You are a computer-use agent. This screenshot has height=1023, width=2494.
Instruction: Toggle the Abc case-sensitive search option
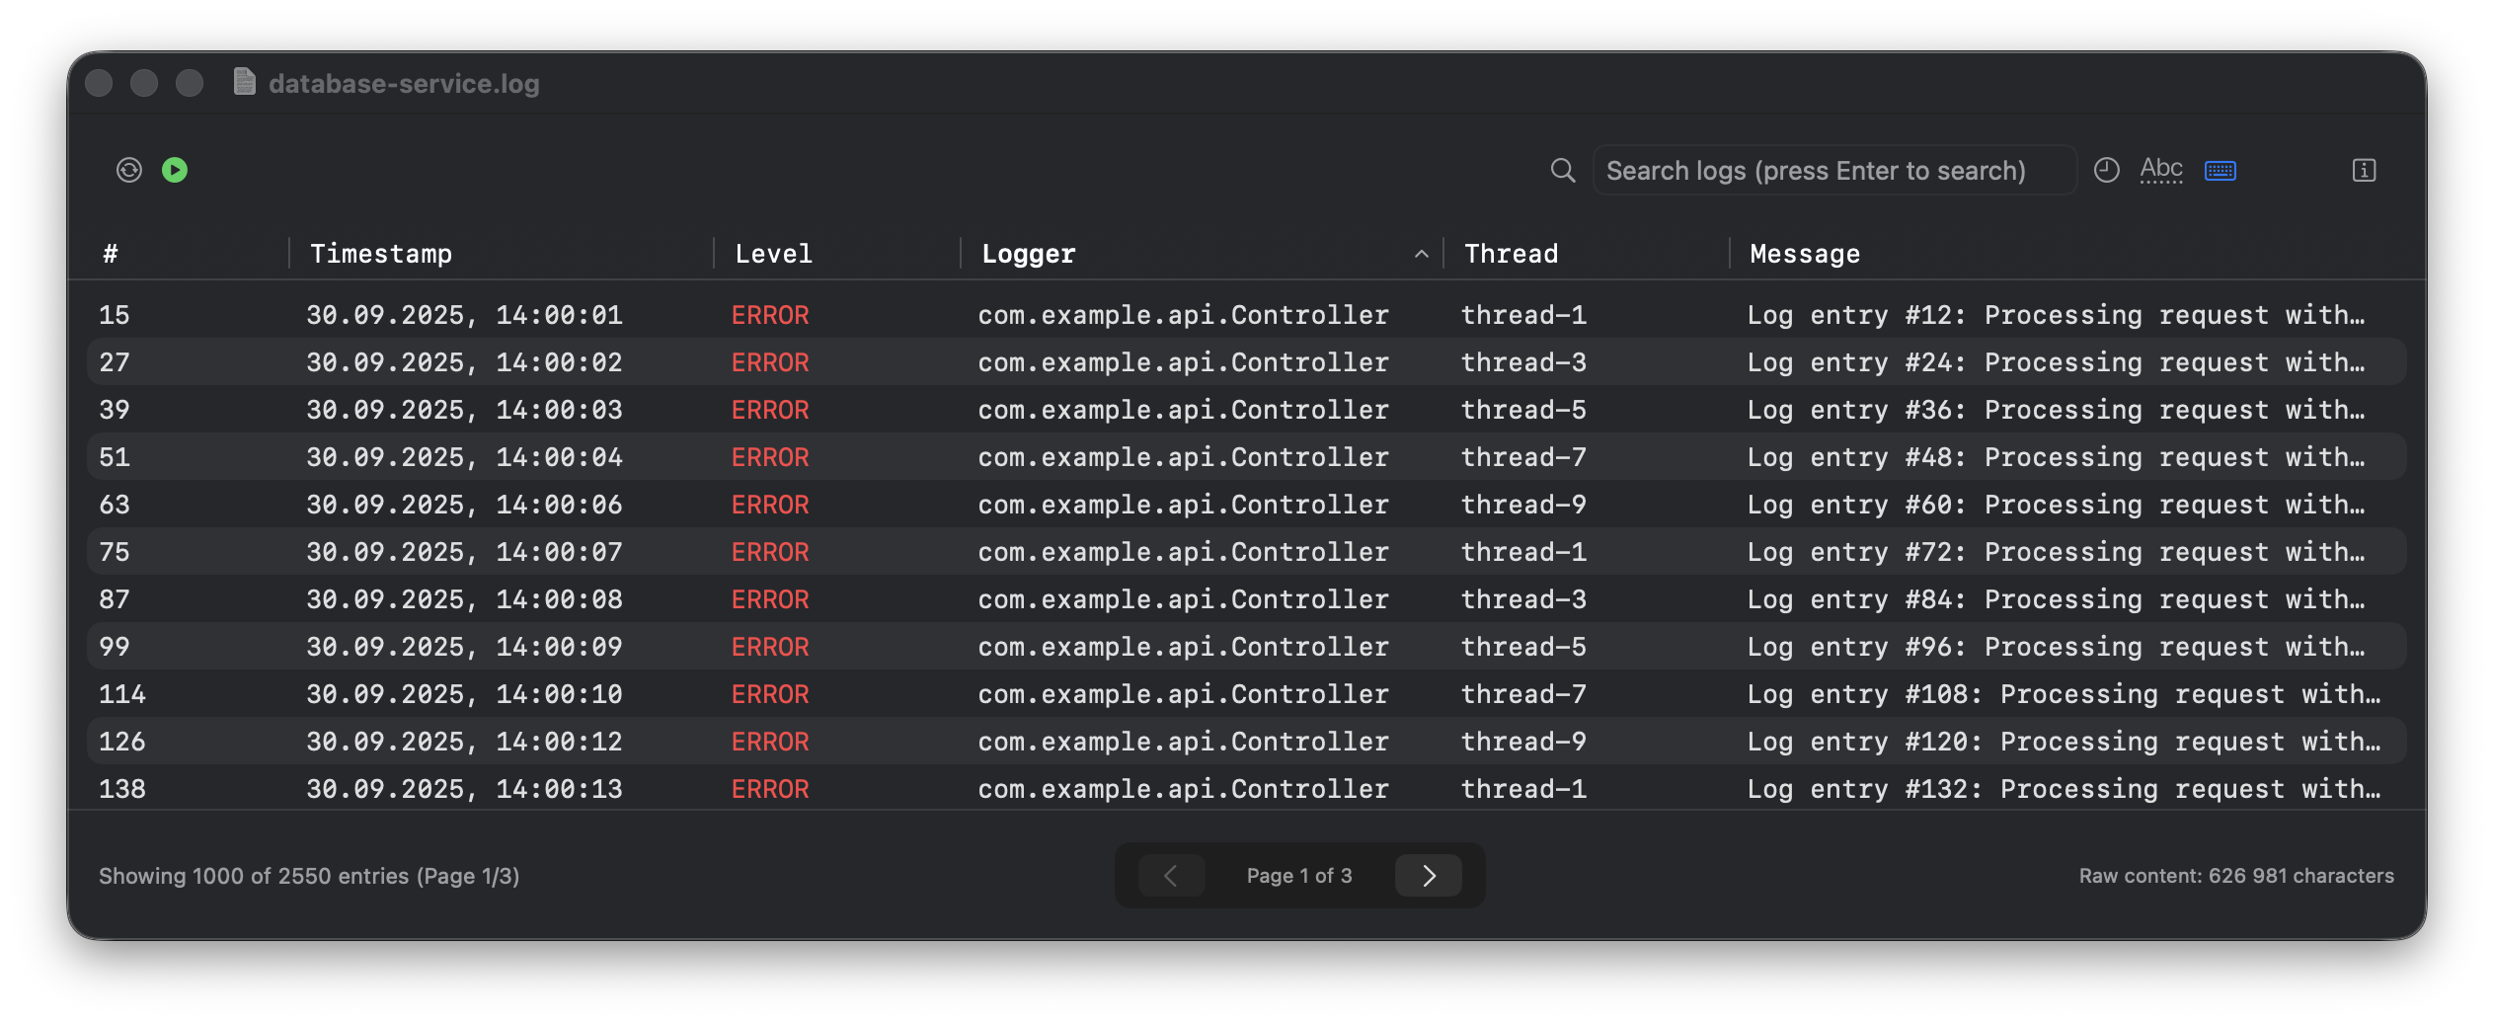2161,170
